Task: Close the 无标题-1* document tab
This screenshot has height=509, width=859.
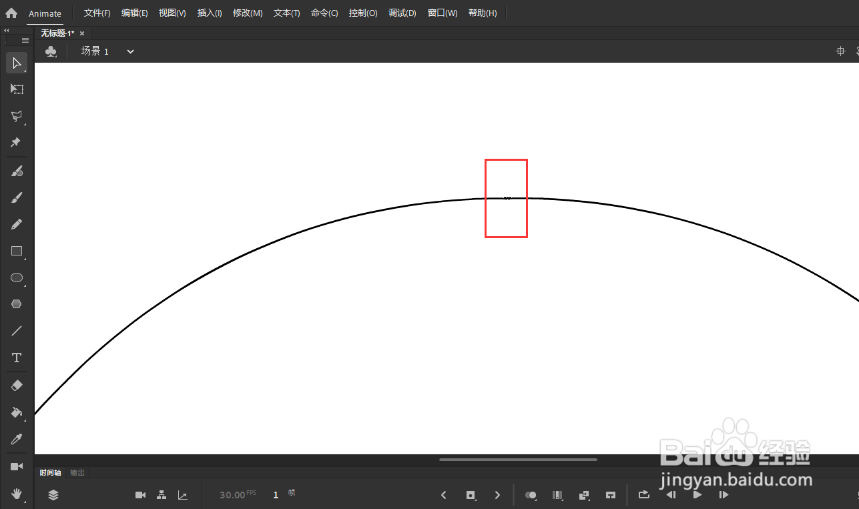Action: (82, 33)
